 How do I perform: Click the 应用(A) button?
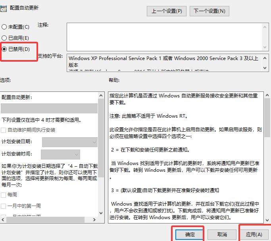pyautogui.click(x=254, y=235)
